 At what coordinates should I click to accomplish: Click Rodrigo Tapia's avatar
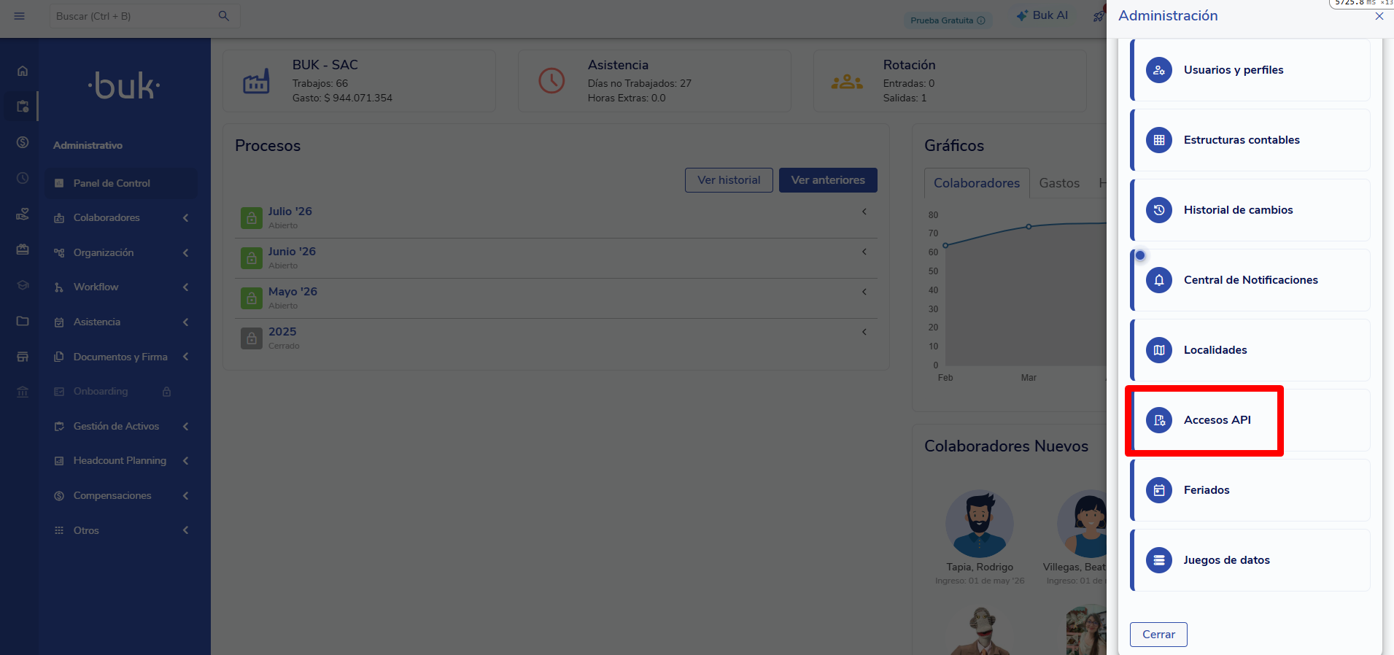[x=980, y=524]
